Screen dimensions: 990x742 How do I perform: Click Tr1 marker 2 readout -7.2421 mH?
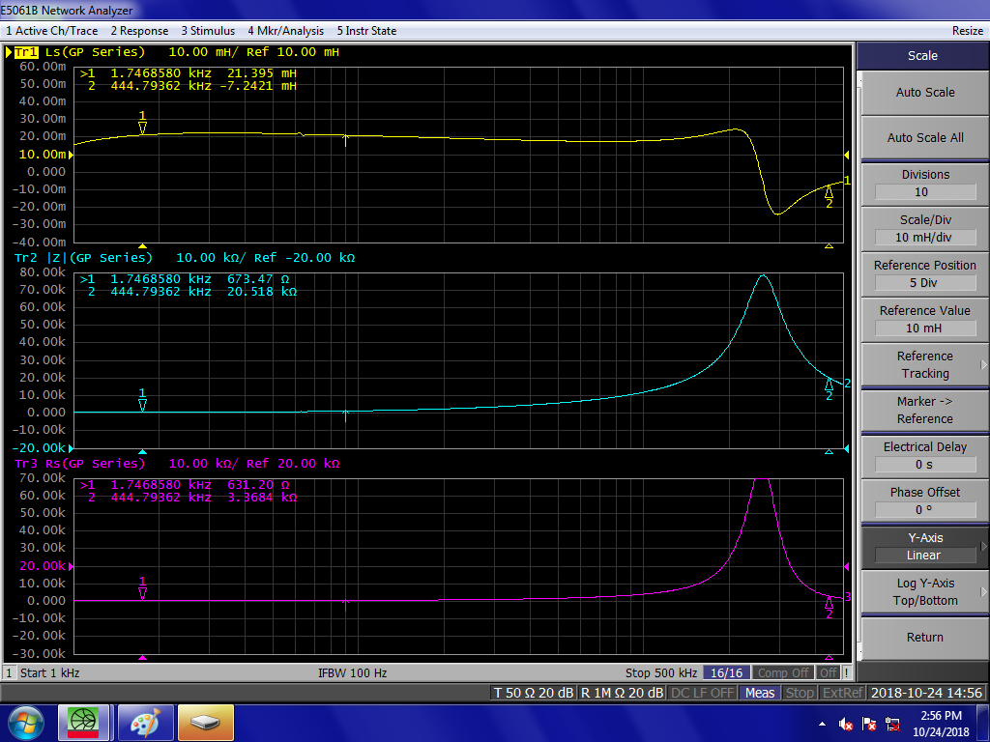tap(258, 86)
